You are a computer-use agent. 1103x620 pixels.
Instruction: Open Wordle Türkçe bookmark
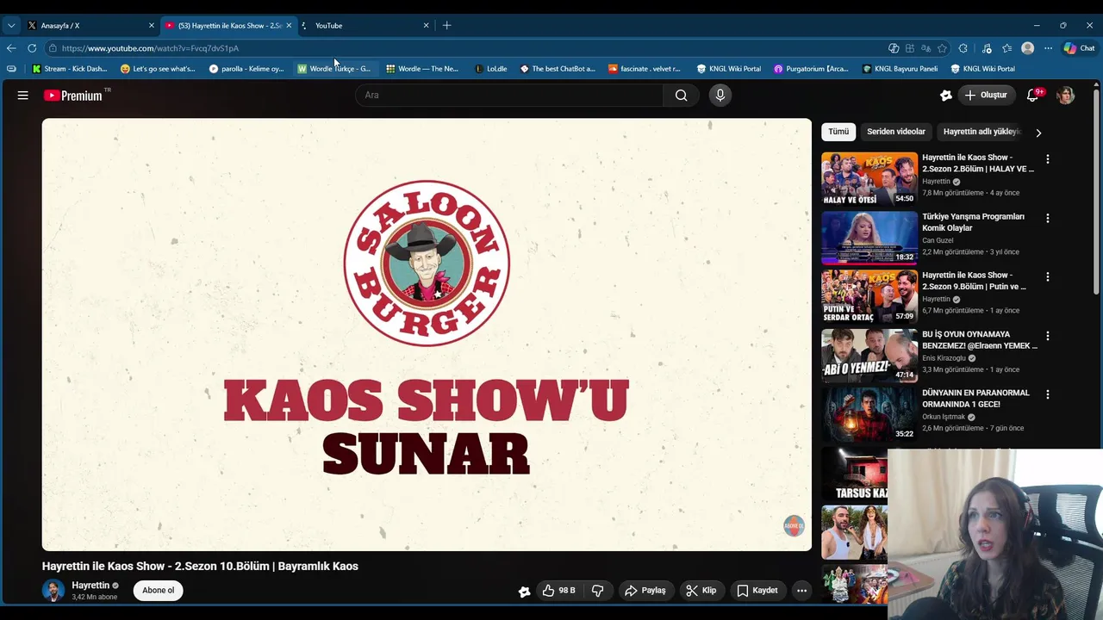[x=333, y=69]
